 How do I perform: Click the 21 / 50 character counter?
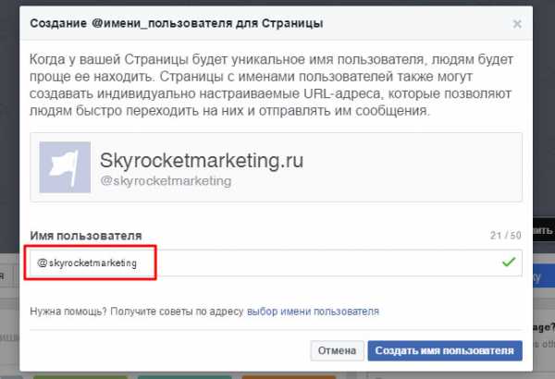(x=505, y=236)
